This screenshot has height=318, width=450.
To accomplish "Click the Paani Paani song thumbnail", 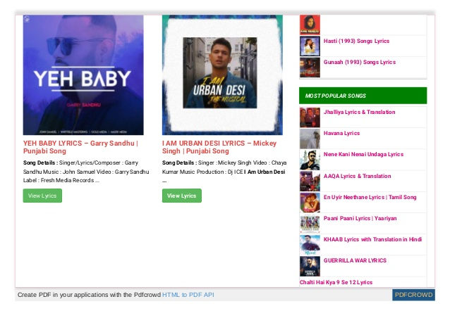I will [310, 224].
